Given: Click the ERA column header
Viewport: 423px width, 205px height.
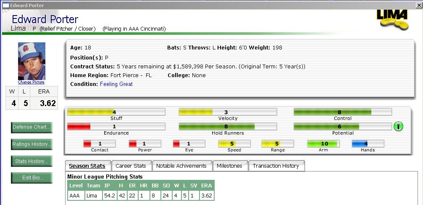Looking at the screenshot, I should tap(207, 185).
